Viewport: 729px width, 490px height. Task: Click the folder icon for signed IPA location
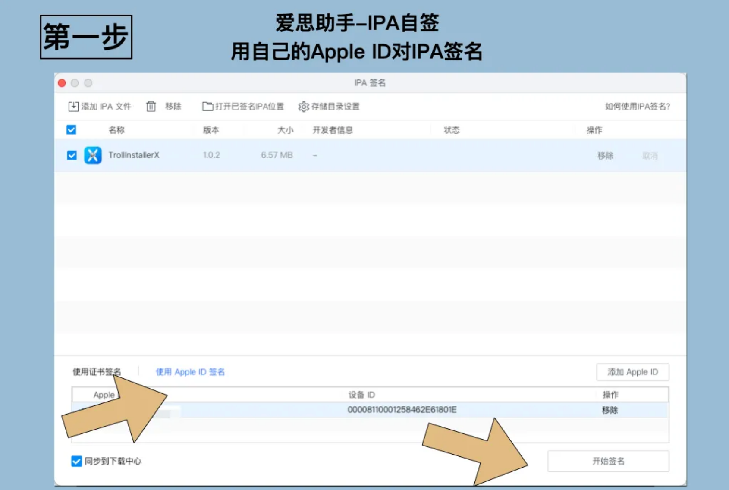pyautogui.click(x=207, y=107)
